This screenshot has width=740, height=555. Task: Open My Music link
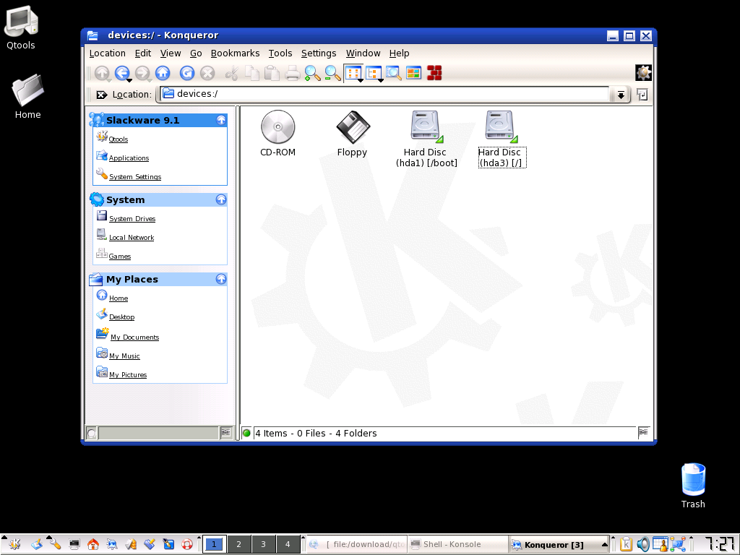click(x=124, y=356)
